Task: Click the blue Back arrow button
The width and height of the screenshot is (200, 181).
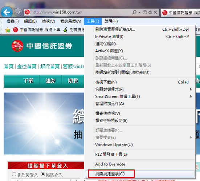Action: tap(7, 12)
